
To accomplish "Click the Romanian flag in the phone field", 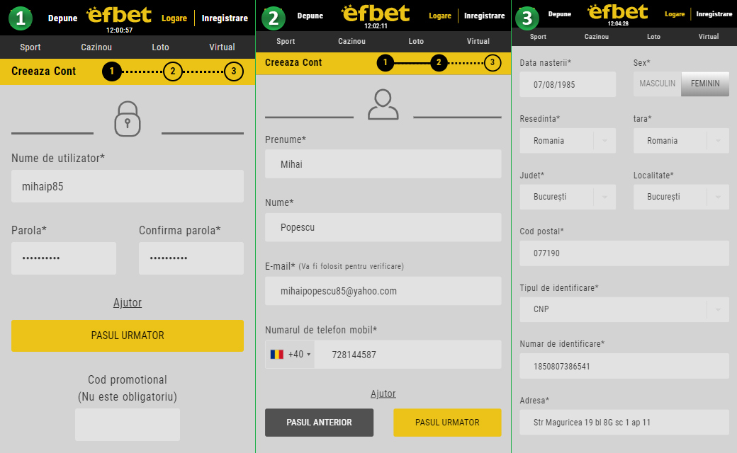I will pyautogui.click(x=276, y=355).
